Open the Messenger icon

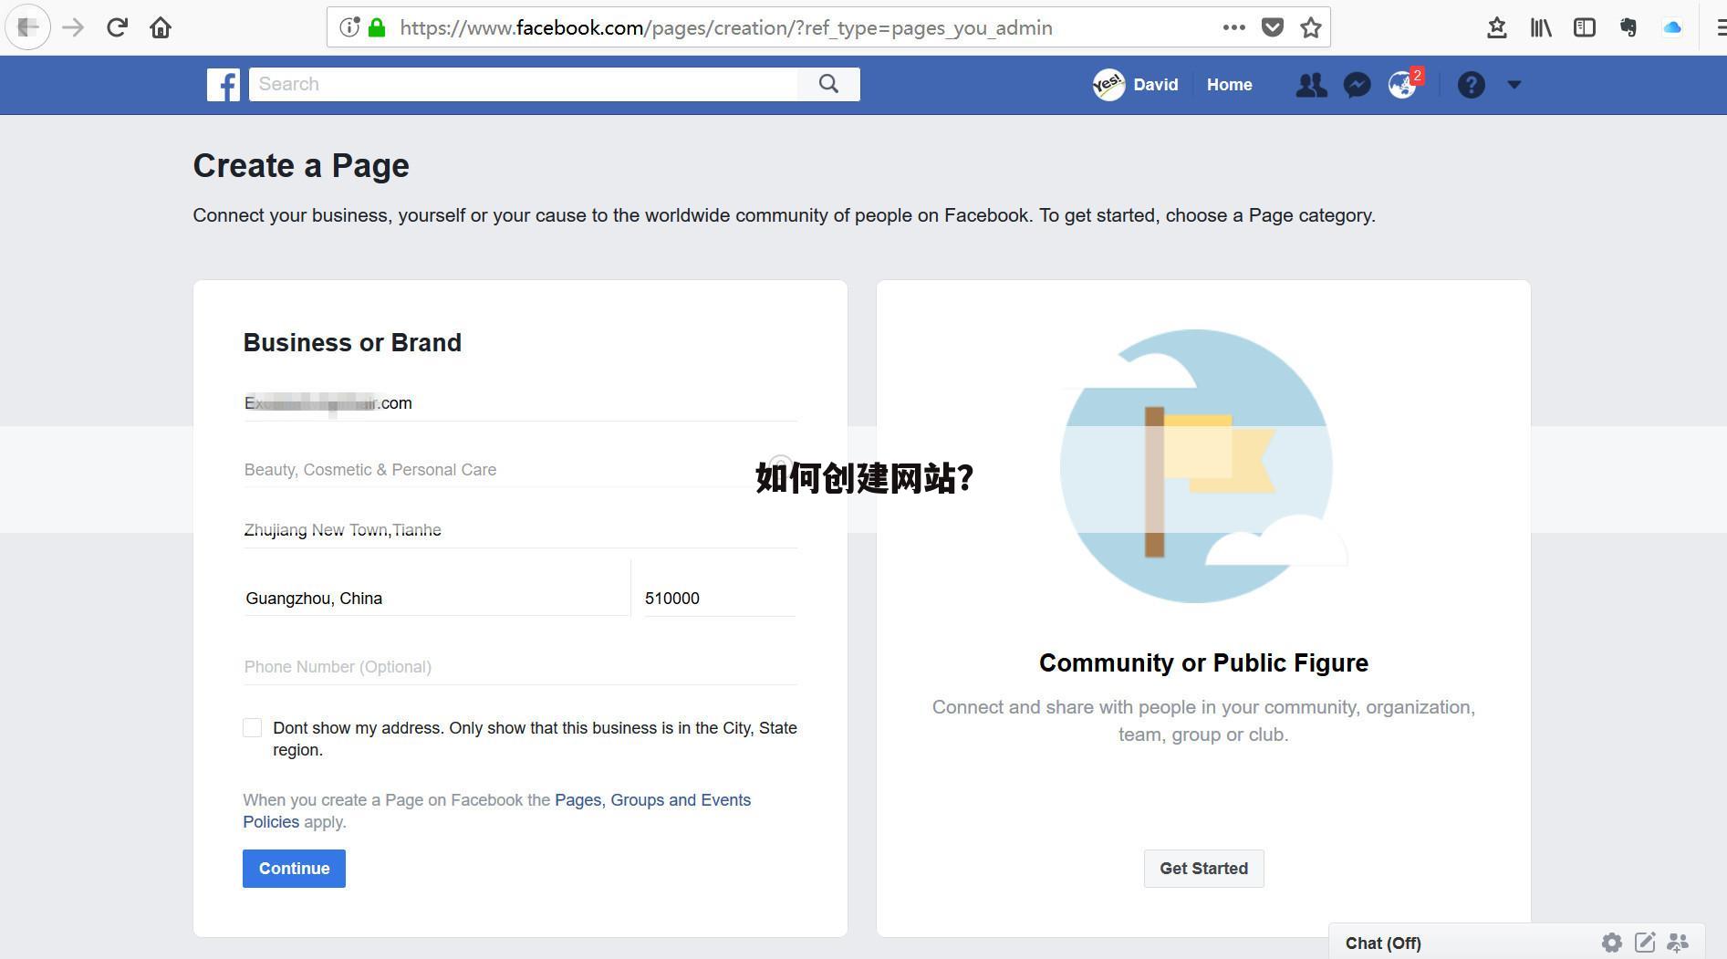click(x=1357, y=85)
